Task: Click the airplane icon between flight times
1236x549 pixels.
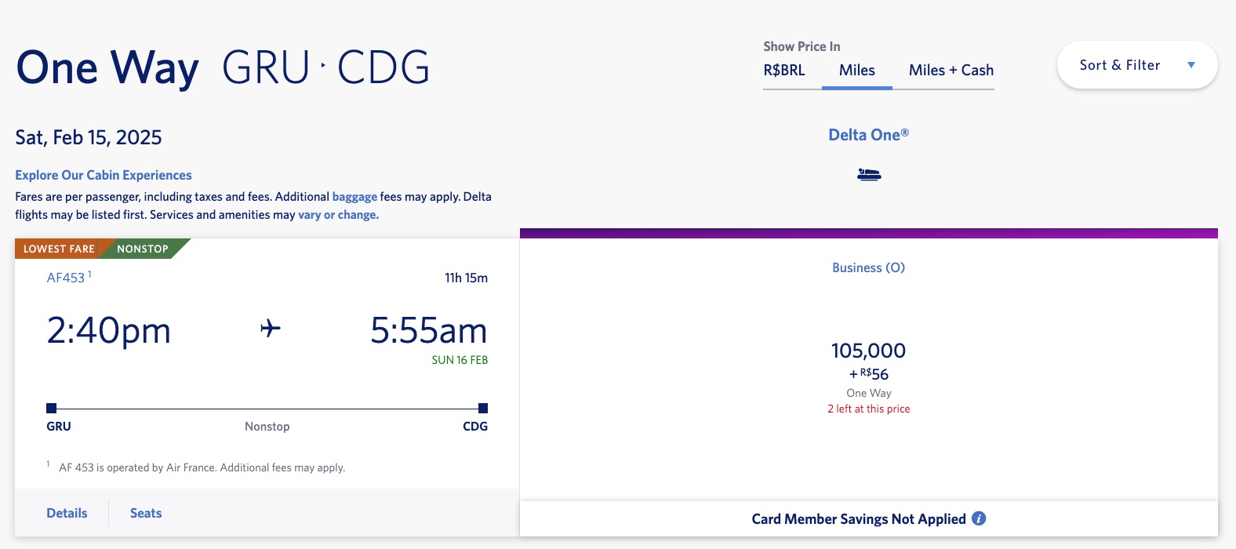Action: pyautogui.click(x=271, y=328)
